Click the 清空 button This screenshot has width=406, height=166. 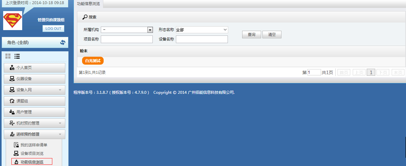pos(272,35)
